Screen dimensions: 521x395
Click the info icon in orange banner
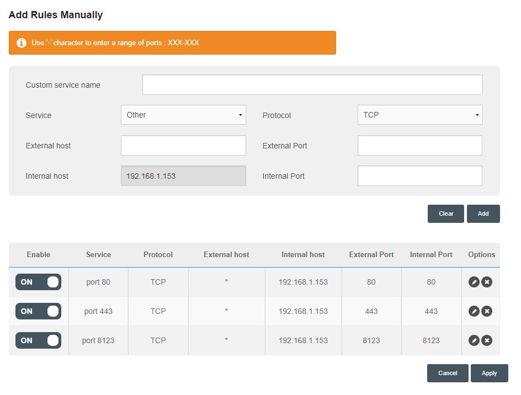point(22,43)
